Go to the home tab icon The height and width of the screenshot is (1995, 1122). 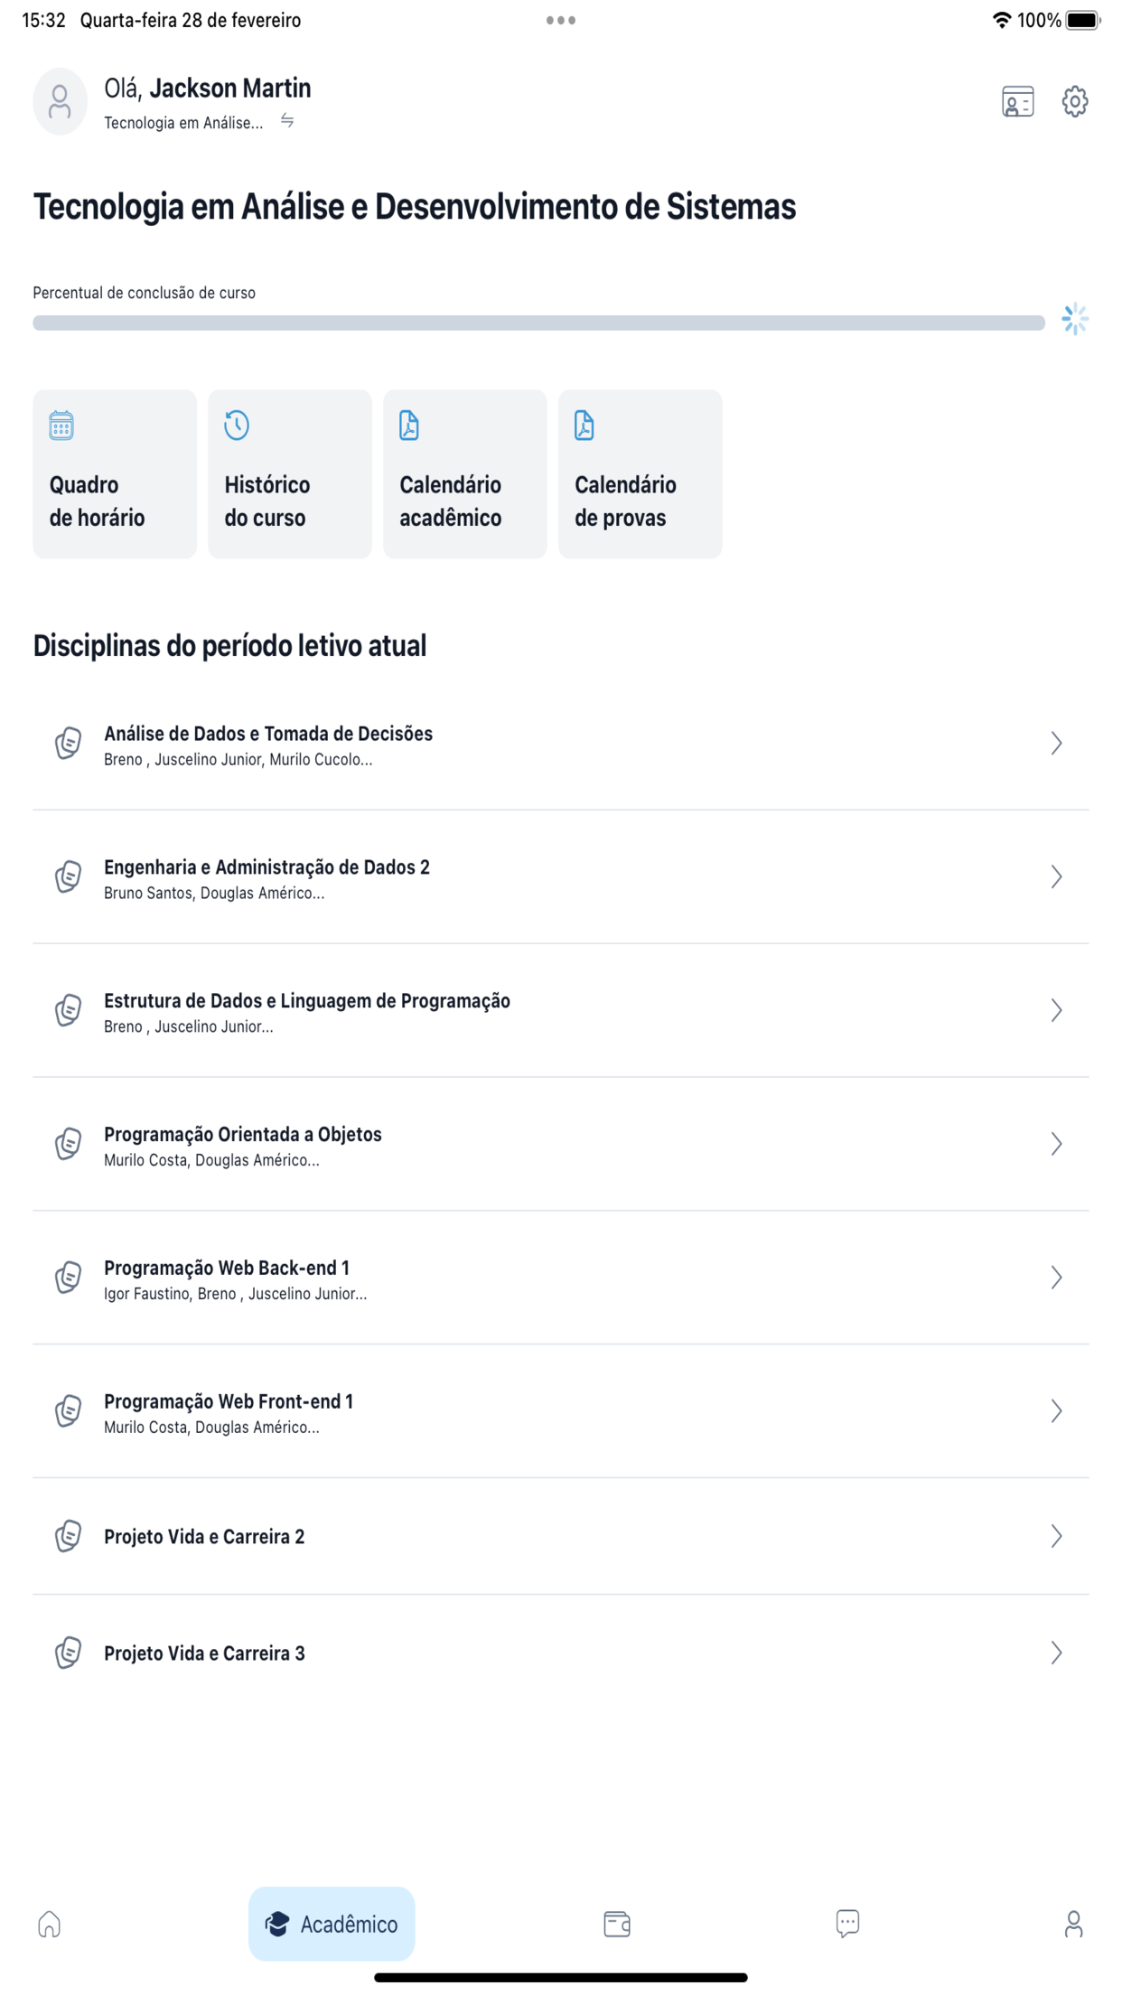point(50,1924)
